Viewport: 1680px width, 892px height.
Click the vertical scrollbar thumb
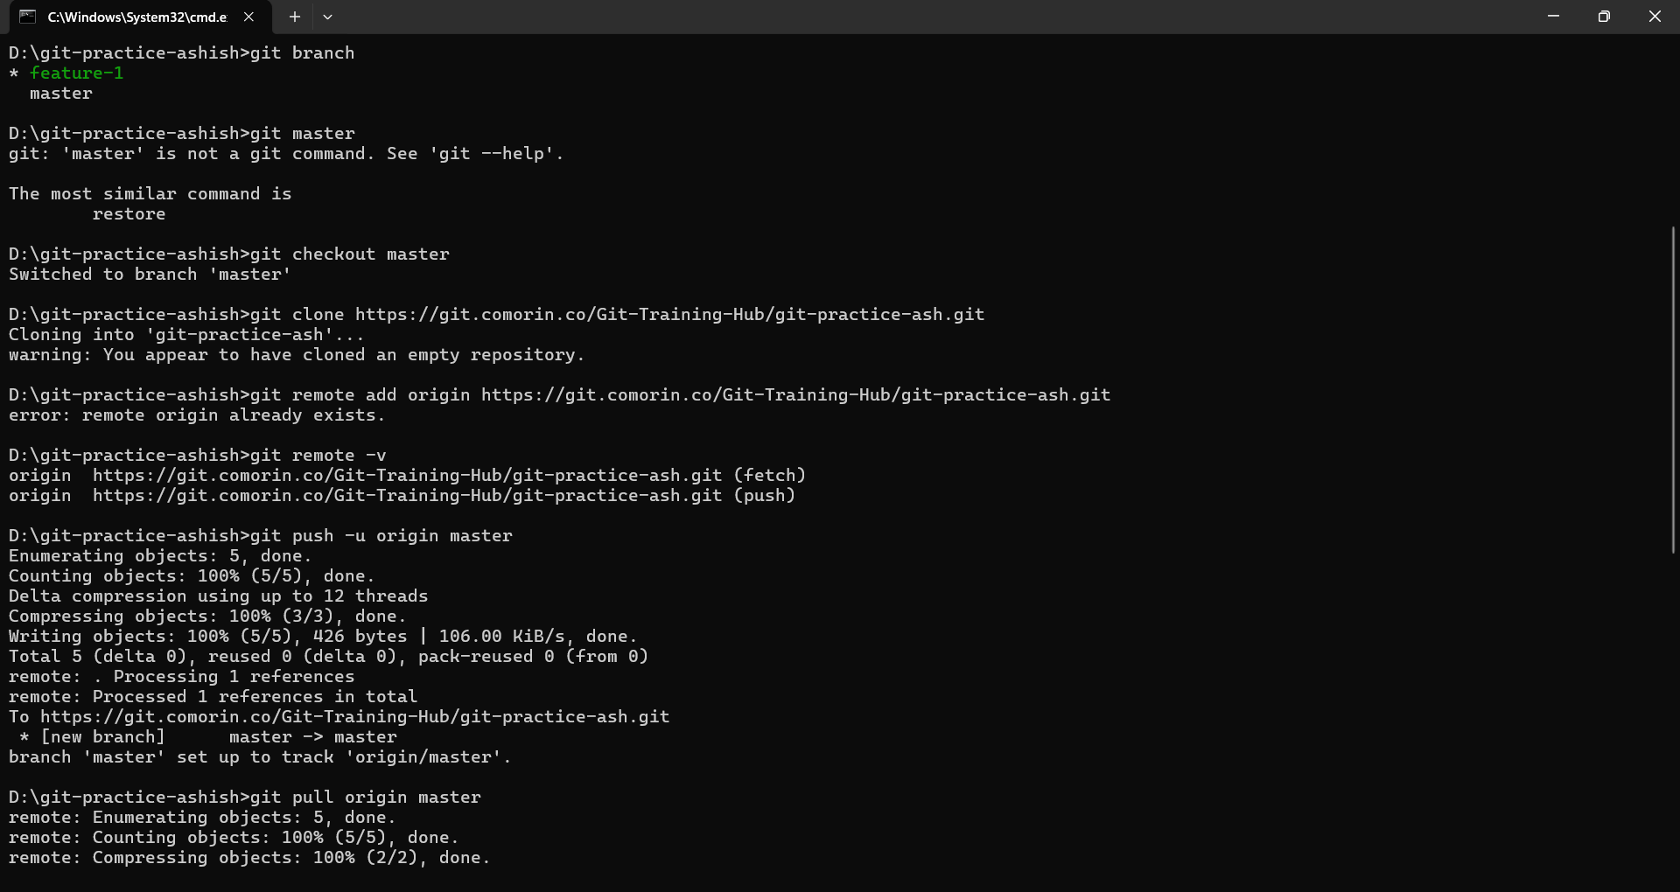(1673, 389)
